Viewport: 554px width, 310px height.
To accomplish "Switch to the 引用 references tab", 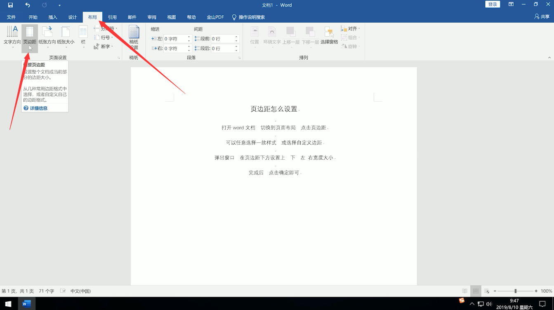I will (112, 17).
